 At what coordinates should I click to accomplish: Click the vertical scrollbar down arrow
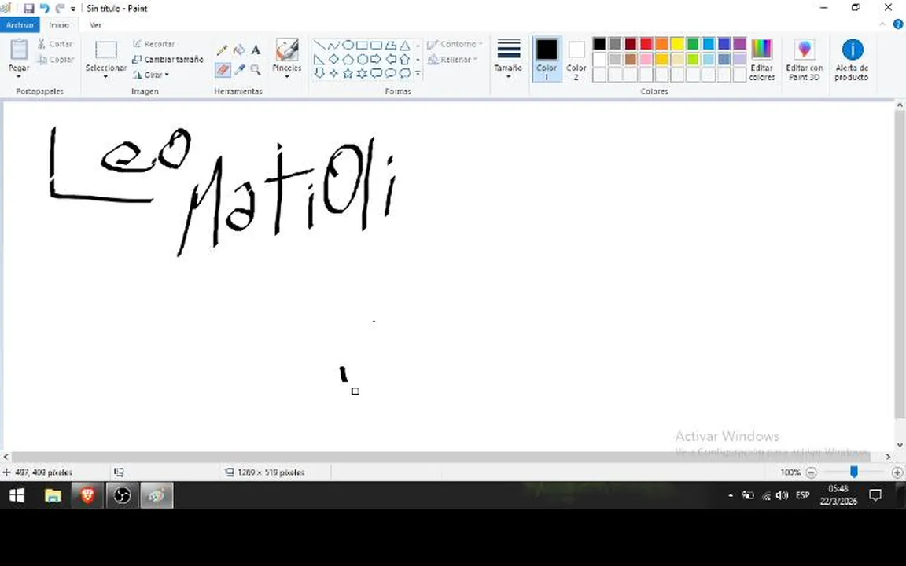click(x=900, y=445)
